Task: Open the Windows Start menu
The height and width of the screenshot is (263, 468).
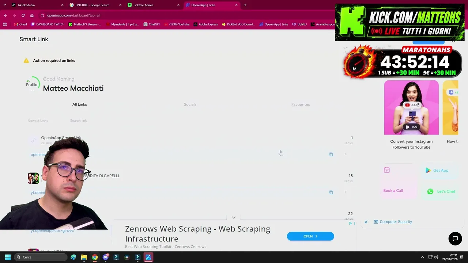Action: point(8,257)
